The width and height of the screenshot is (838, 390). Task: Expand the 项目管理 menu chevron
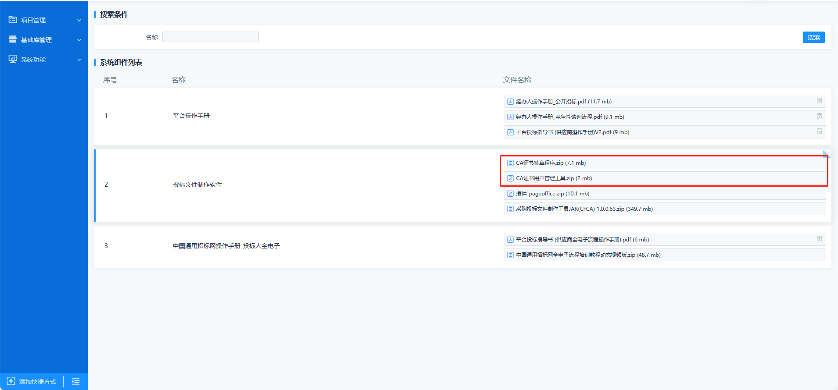point(79,20)
